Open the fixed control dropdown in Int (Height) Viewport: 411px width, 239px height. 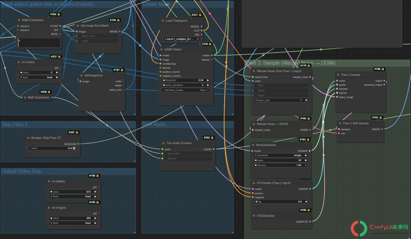(73, 223)
